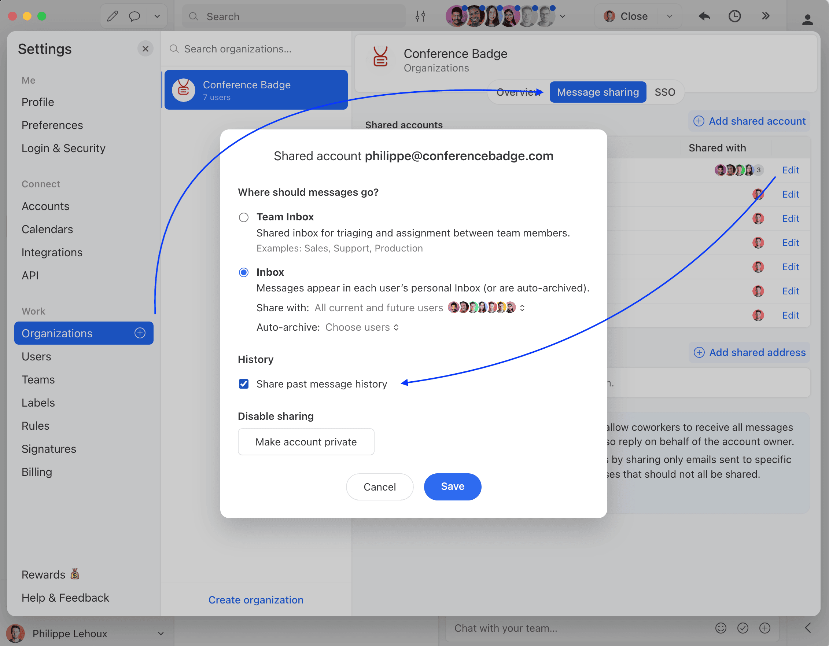The image size is (829, 646).
Task: Click Make account private button
Action: pos(306,442)
